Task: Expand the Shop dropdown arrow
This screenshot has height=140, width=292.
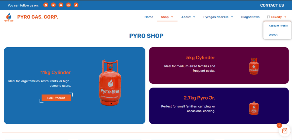Action: (172, 17)
